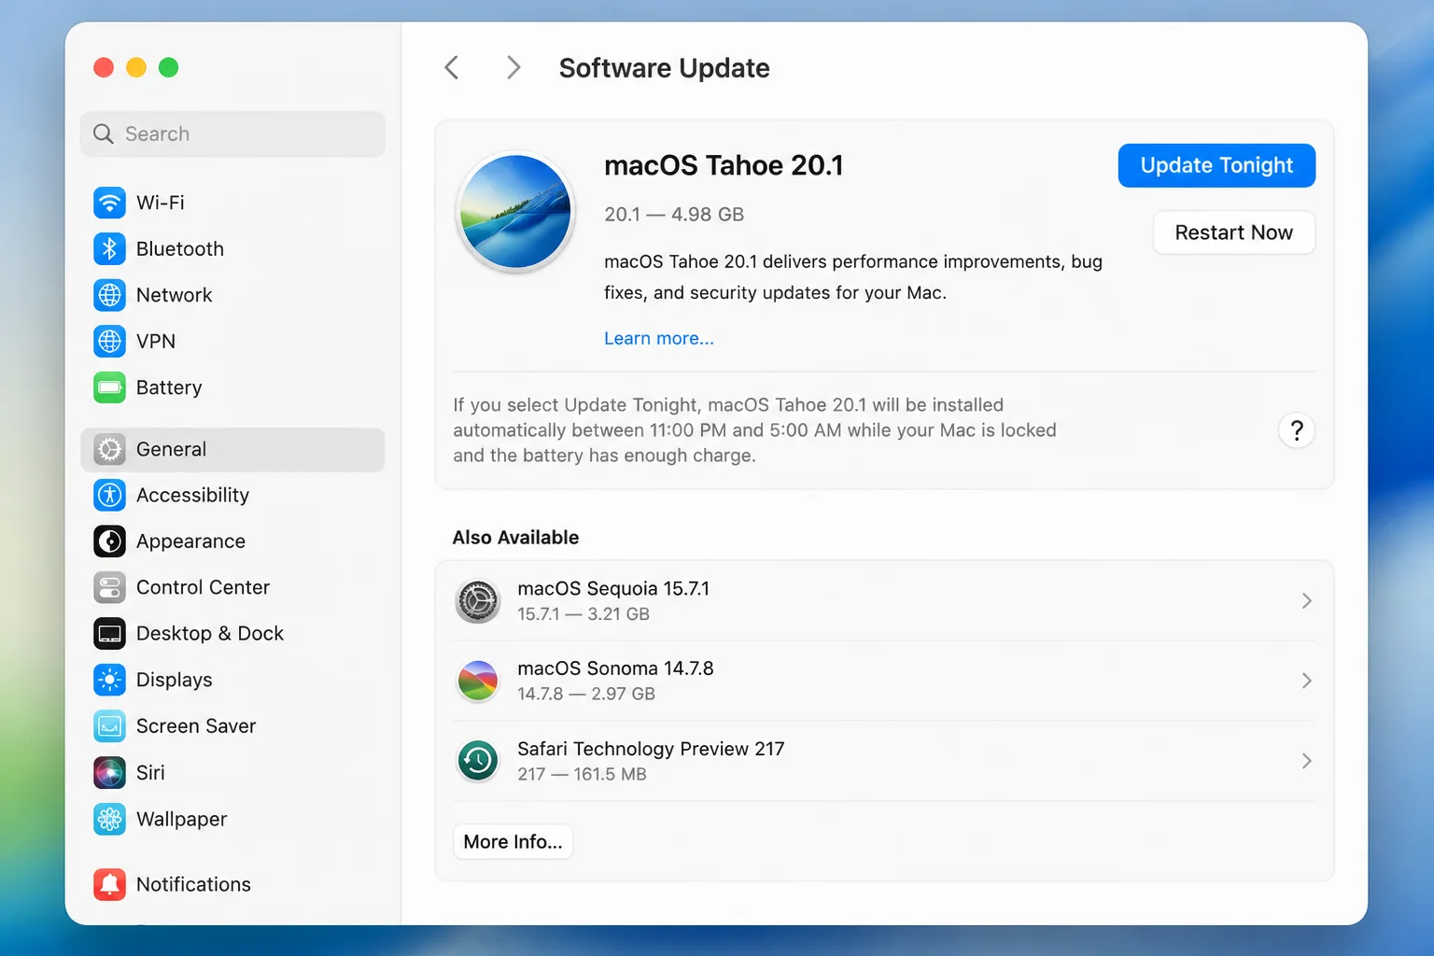
Task: Select Network in the sidebar
Action: [232, 295]
